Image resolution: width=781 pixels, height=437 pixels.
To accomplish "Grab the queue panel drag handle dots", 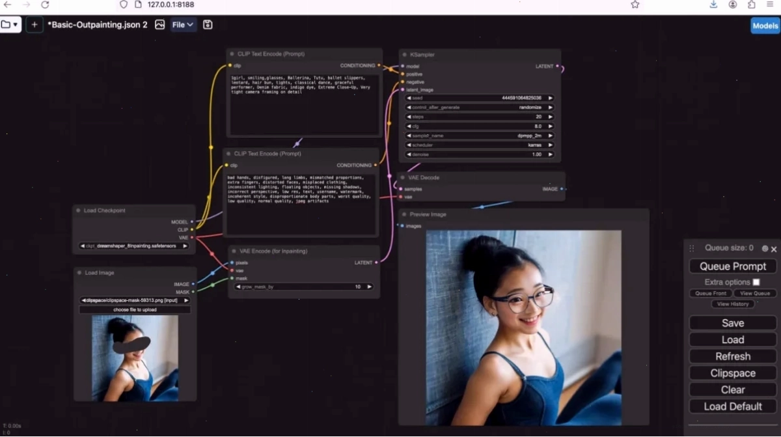I will point(691,248).
